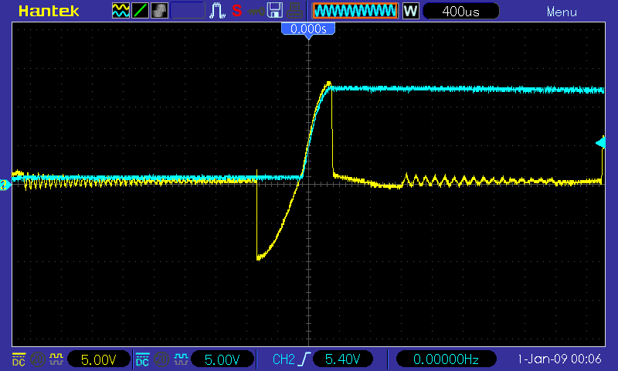Click the 0.000s trigger position marker
This screenshot has width=618, height=371.
[308, 29]
